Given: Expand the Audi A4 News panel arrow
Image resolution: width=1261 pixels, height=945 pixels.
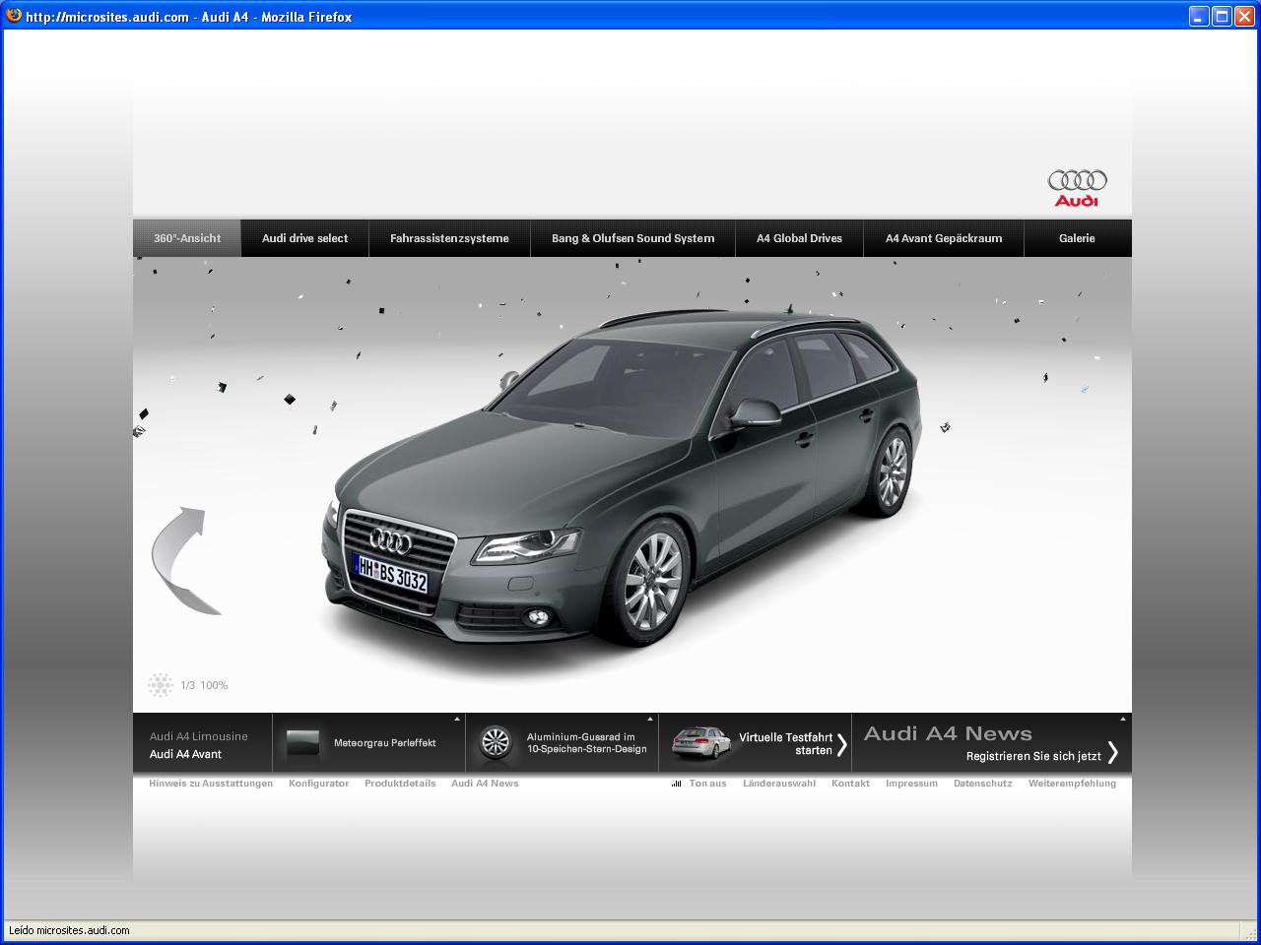Looking at the screenshot, I should pyautogui.click(x=1123, y=720).
